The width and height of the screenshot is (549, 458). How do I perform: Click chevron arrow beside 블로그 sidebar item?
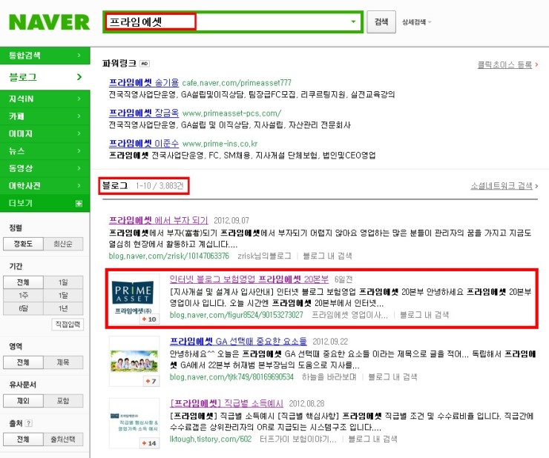pos(79,77)
